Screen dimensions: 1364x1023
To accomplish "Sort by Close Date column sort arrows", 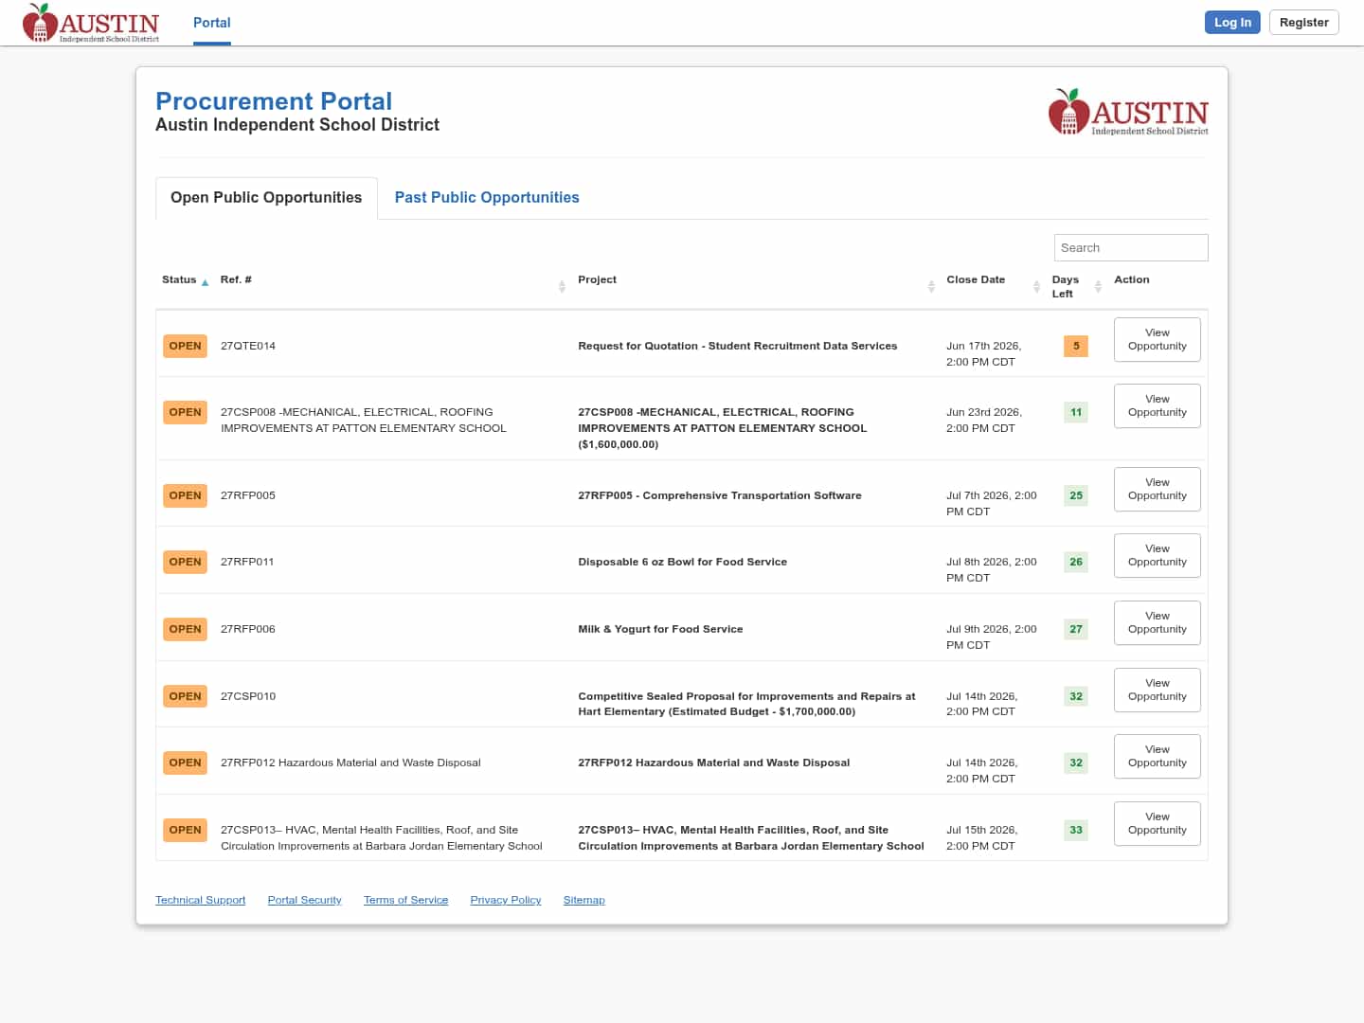I will 1036,286.
